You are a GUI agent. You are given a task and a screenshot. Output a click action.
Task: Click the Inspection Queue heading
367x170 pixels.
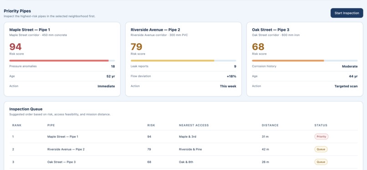click(26, 109)
